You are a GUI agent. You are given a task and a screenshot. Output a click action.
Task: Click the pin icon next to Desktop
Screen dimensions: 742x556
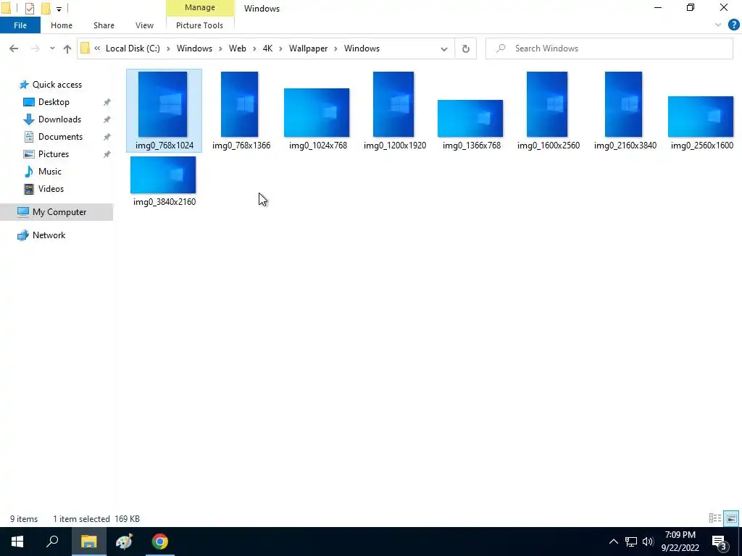(x=107, y=102)
